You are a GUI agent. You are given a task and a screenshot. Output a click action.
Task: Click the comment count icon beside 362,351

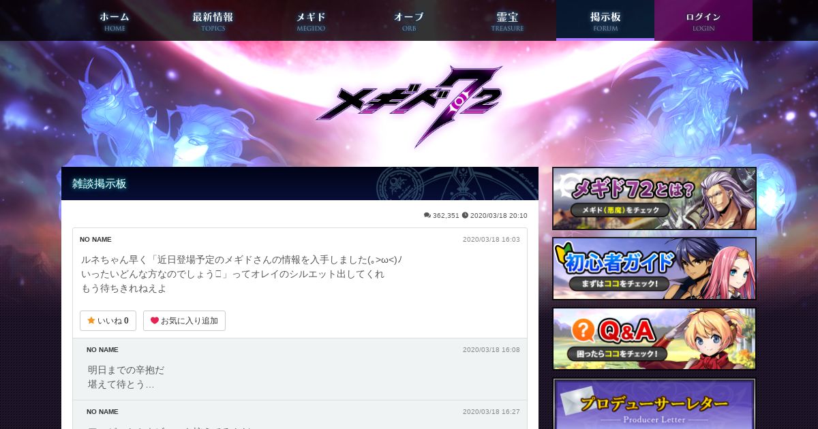tap(427, 215)
